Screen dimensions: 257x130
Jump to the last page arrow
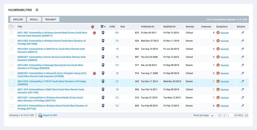click(x=246, y=116)
